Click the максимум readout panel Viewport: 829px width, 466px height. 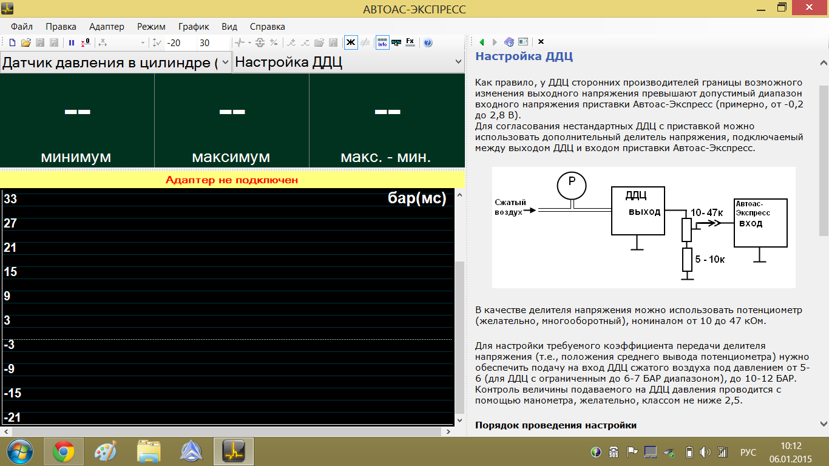(232, 121)
